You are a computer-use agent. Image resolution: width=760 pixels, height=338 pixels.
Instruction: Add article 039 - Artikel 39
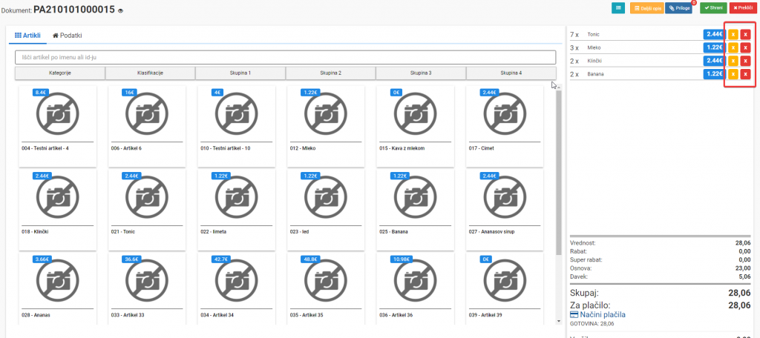505,288
